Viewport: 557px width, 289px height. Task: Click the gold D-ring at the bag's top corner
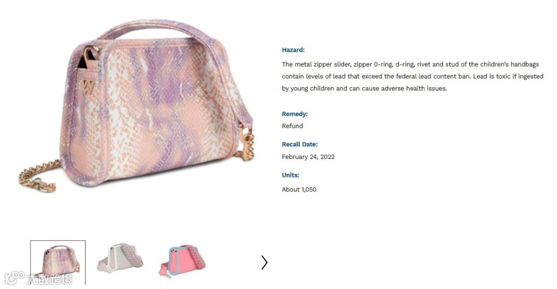pyautogui.click(x=91, y=54)
